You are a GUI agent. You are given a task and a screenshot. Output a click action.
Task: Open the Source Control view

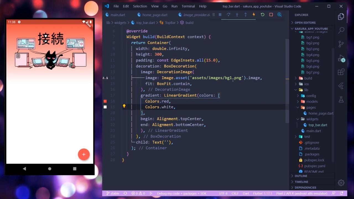pos(341,44)
